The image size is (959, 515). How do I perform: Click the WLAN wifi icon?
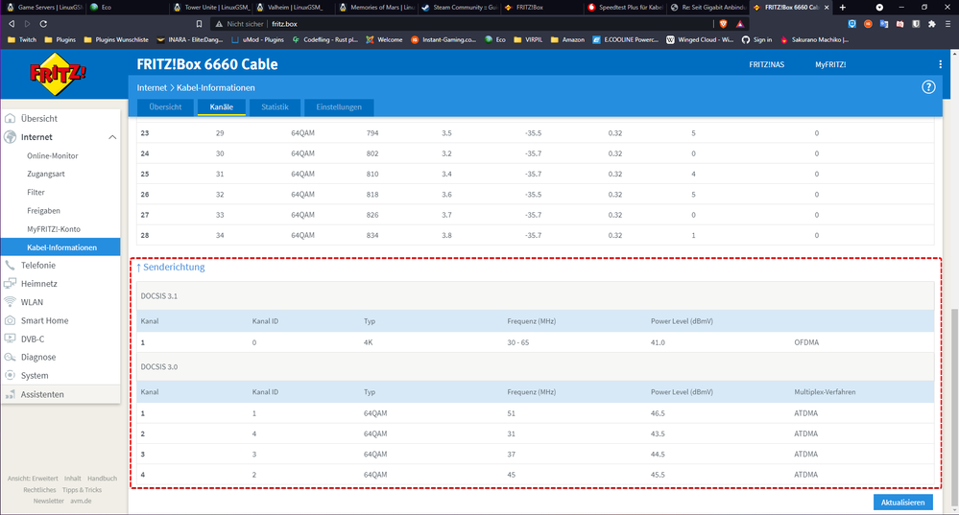[x=10, y=302]
